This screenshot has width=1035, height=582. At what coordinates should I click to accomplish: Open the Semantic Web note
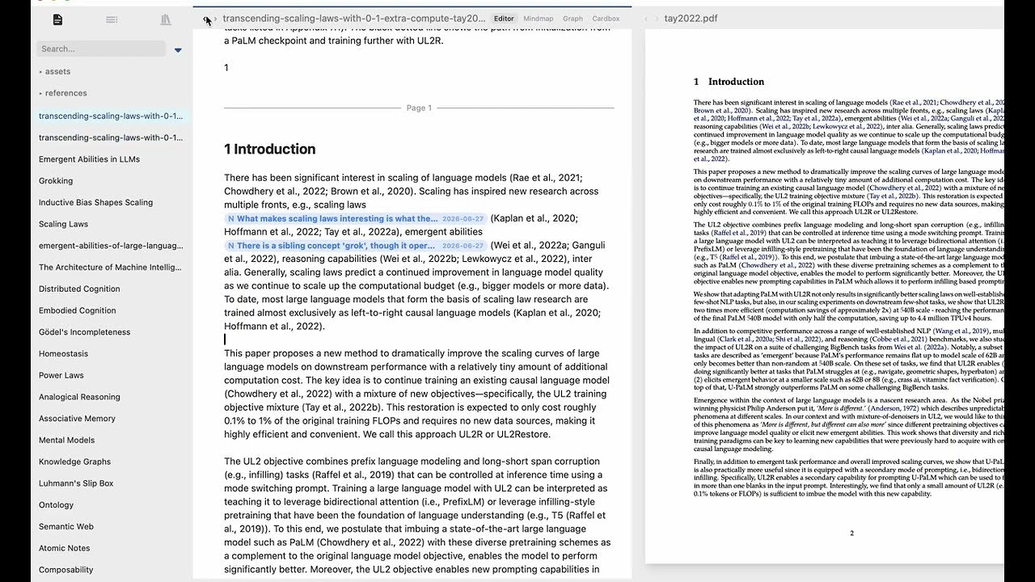(66, 526)
